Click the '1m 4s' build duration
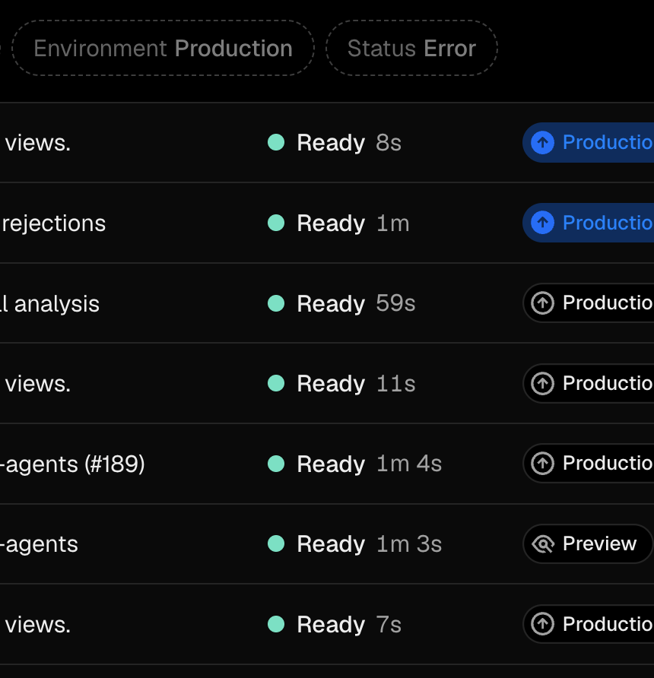The image size is (654, 678). point(409,464)
